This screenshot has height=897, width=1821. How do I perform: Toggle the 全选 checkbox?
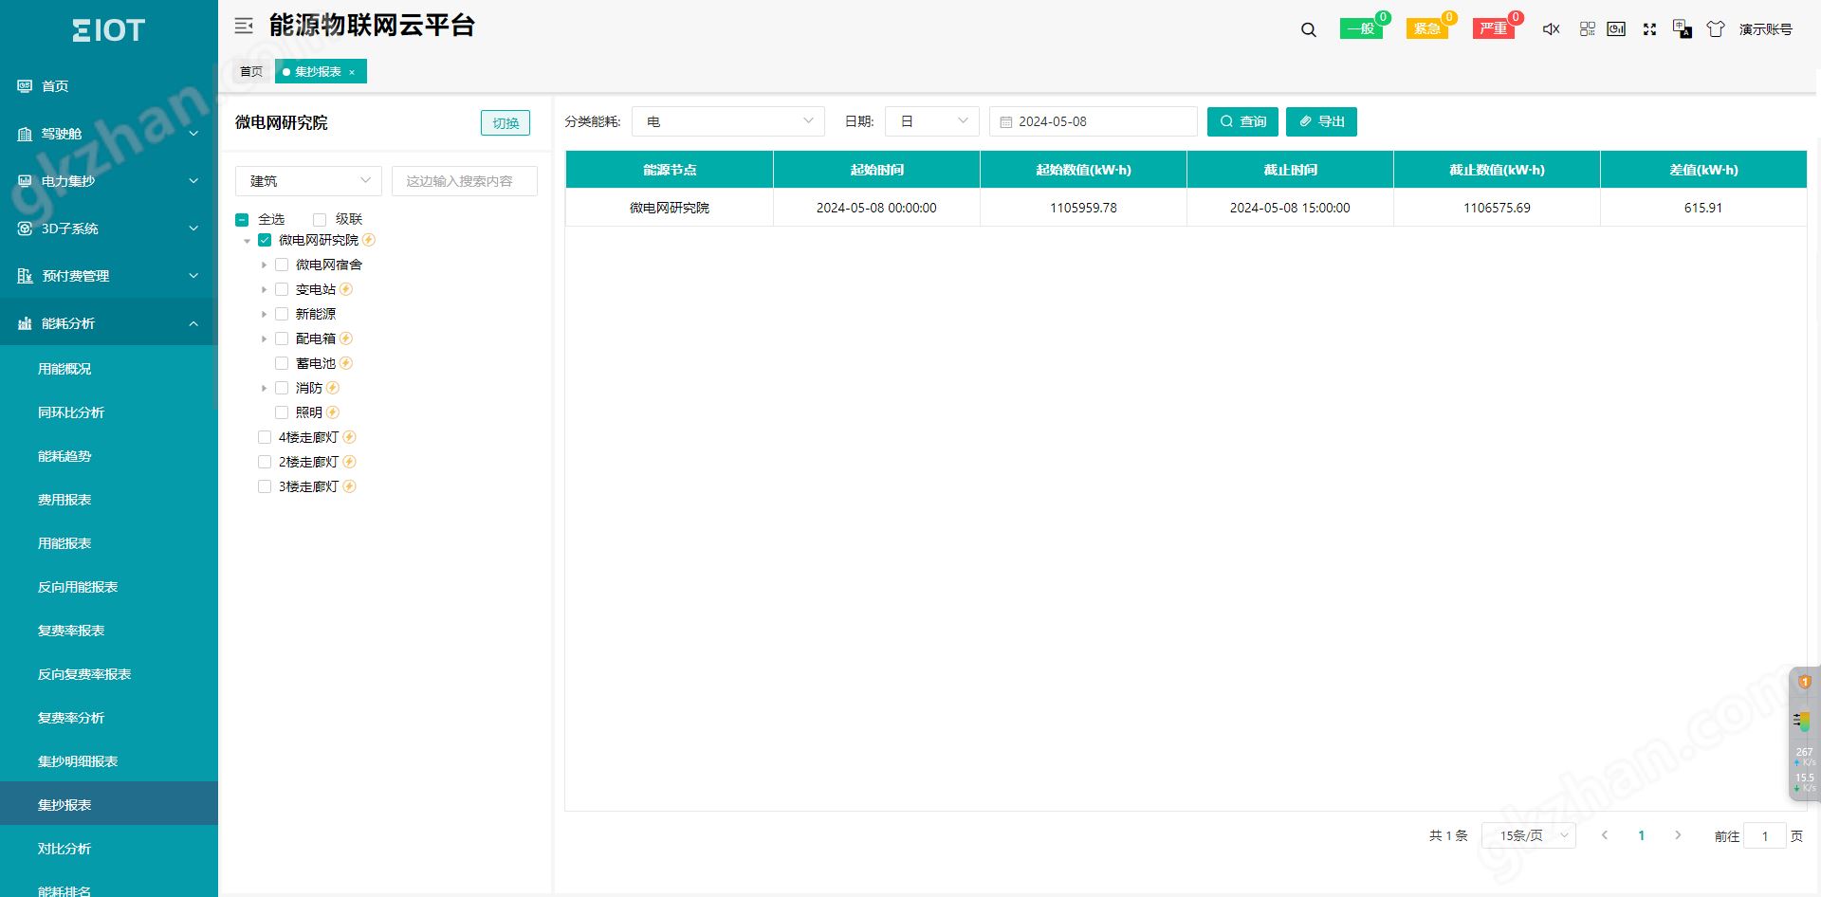242,220
